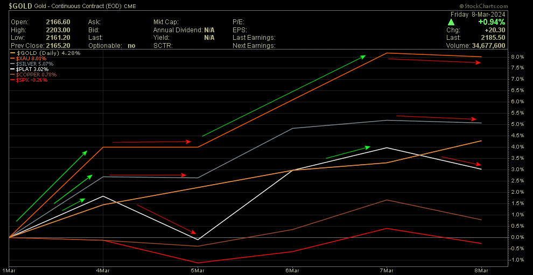Click the 'Bid:' label
533x275 pixels.
(x=94, y=30)
